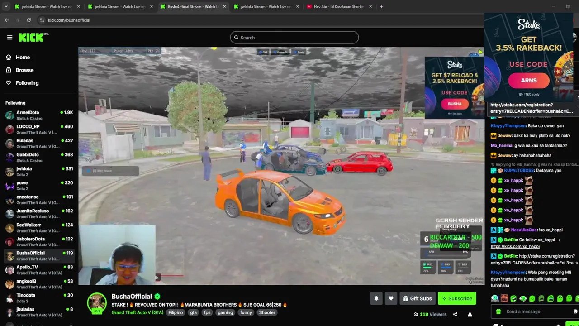Open yowe channel in Following list

pyautogui.click(x=39, y=186)
